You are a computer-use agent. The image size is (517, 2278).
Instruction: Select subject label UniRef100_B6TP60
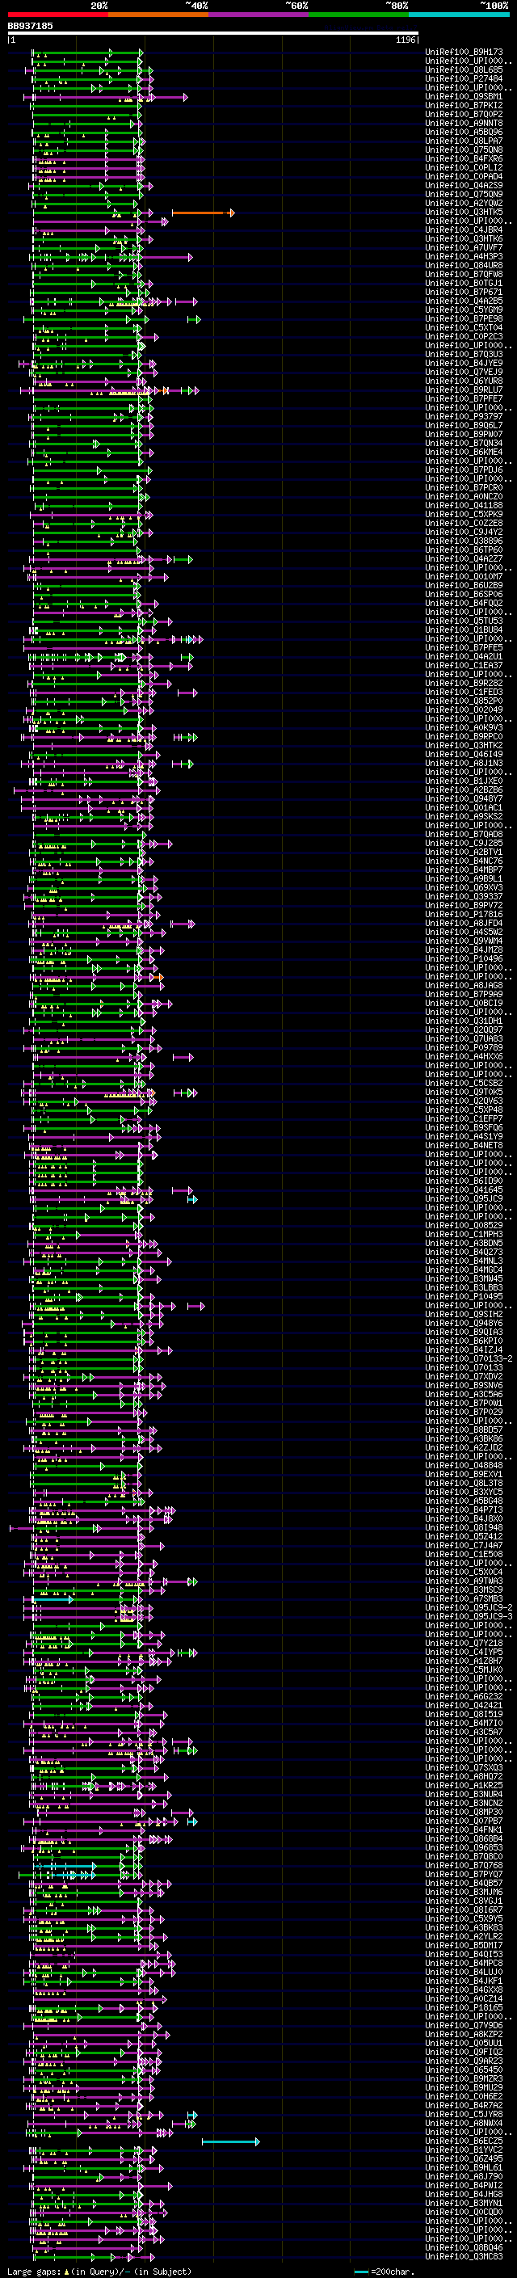click(x=464, y=550)
